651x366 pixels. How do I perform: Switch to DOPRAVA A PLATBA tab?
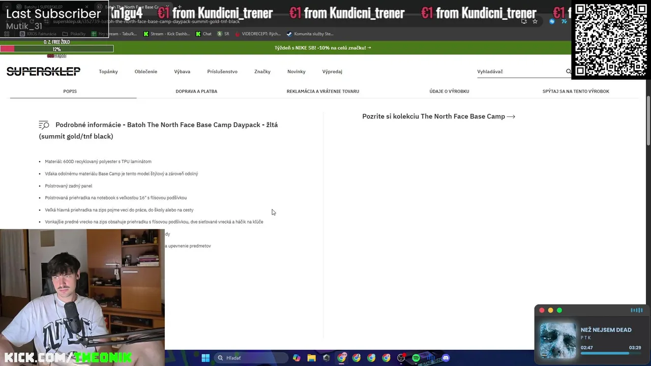196,91
